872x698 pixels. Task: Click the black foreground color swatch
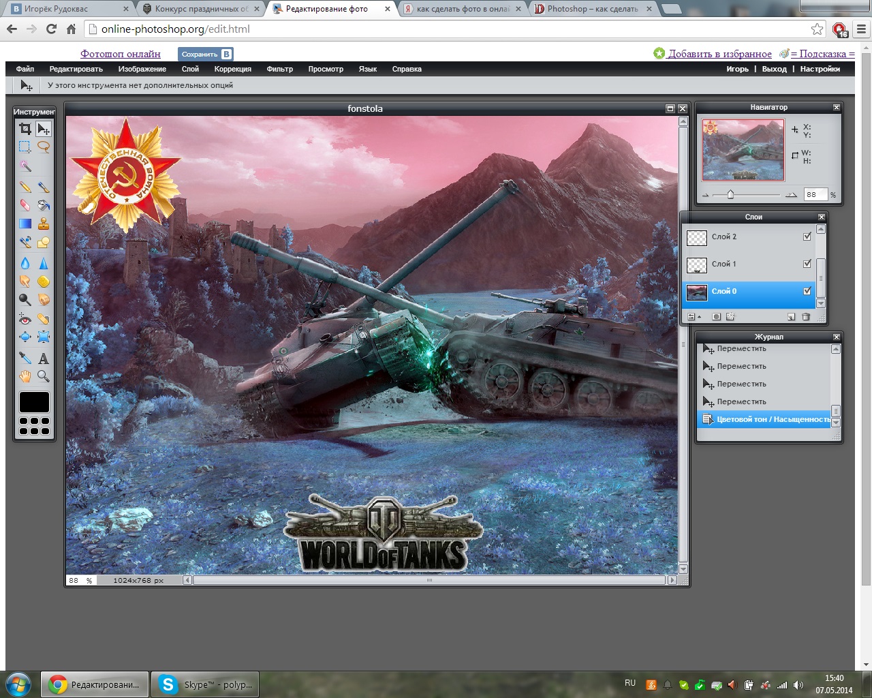(x=34, y=402)
